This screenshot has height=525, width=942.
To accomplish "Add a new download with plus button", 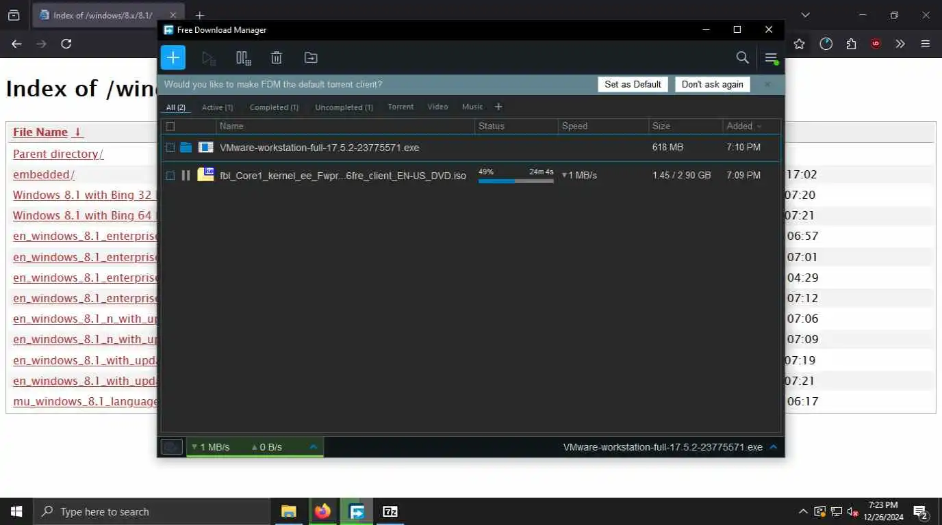I will coord(173,57).
